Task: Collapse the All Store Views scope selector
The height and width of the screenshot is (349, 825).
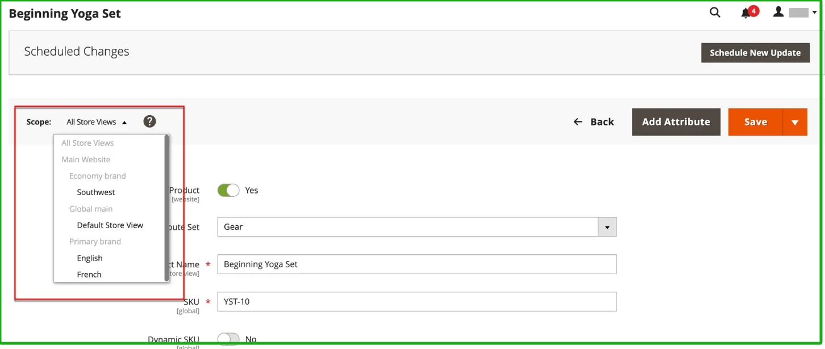Action: pyautogui.click(x=97, y=122)
